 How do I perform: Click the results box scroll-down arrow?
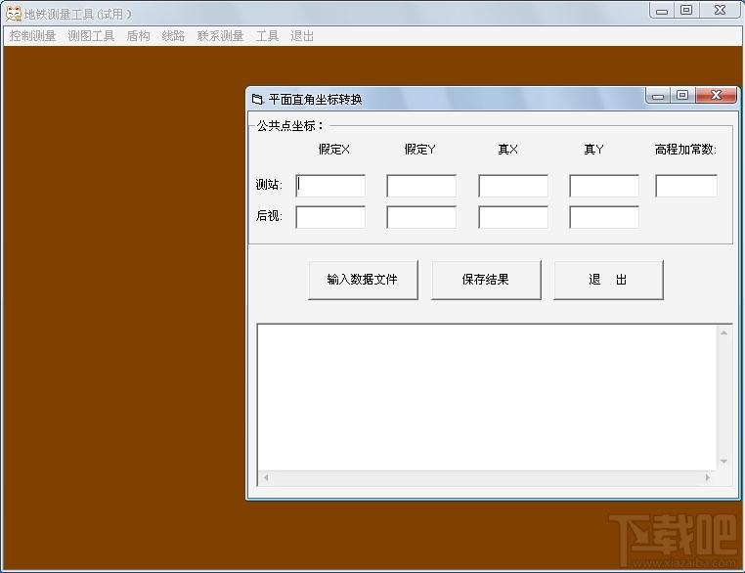pyautogui.click(x=723, y=462)
